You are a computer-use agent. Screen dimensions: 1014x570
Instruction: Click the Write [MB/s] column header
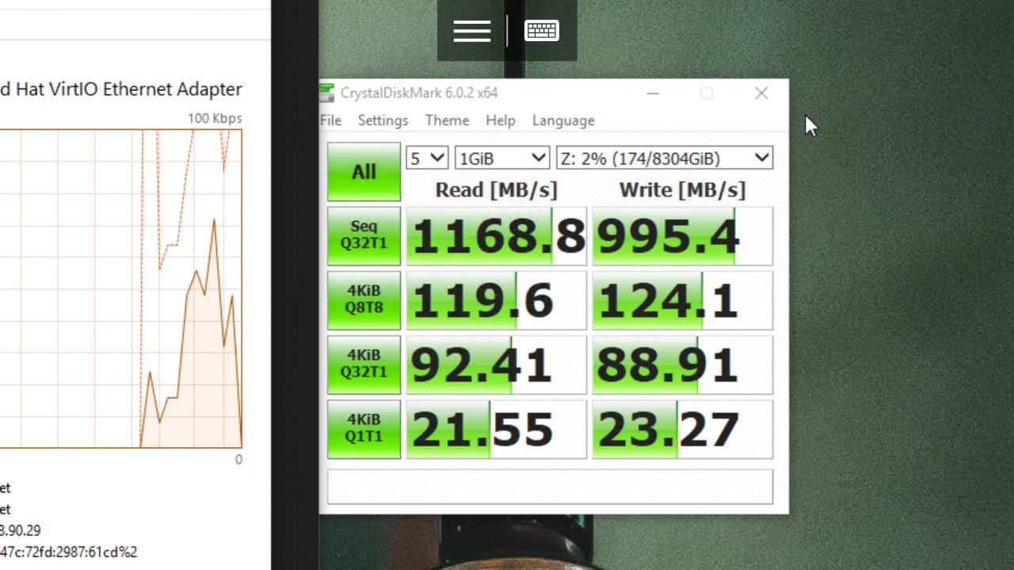click(x=682, y=190)
